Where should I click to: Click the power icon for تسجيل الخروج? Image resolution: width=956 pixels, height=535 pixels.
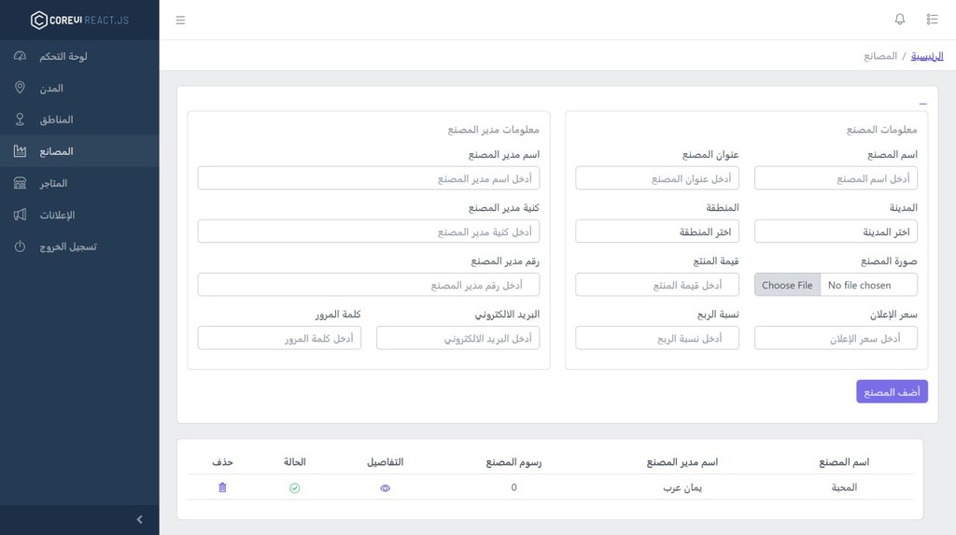coord(21,246)
